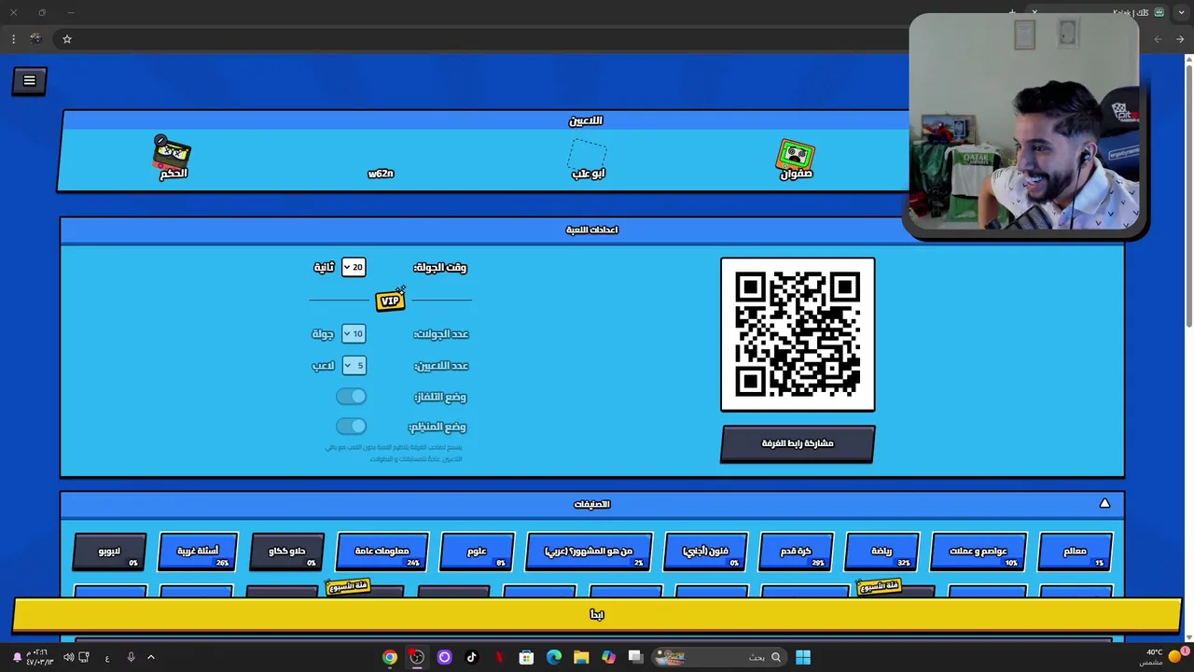This screenshot has width=1194, height=672.
Task: Open Windows Start menu
Action: click(803, 657)
